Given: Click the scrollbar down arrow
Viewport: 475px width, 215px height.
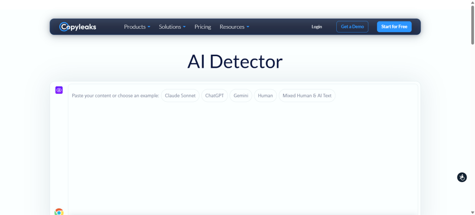Looking at the screenshot, I should coord(473,213).
